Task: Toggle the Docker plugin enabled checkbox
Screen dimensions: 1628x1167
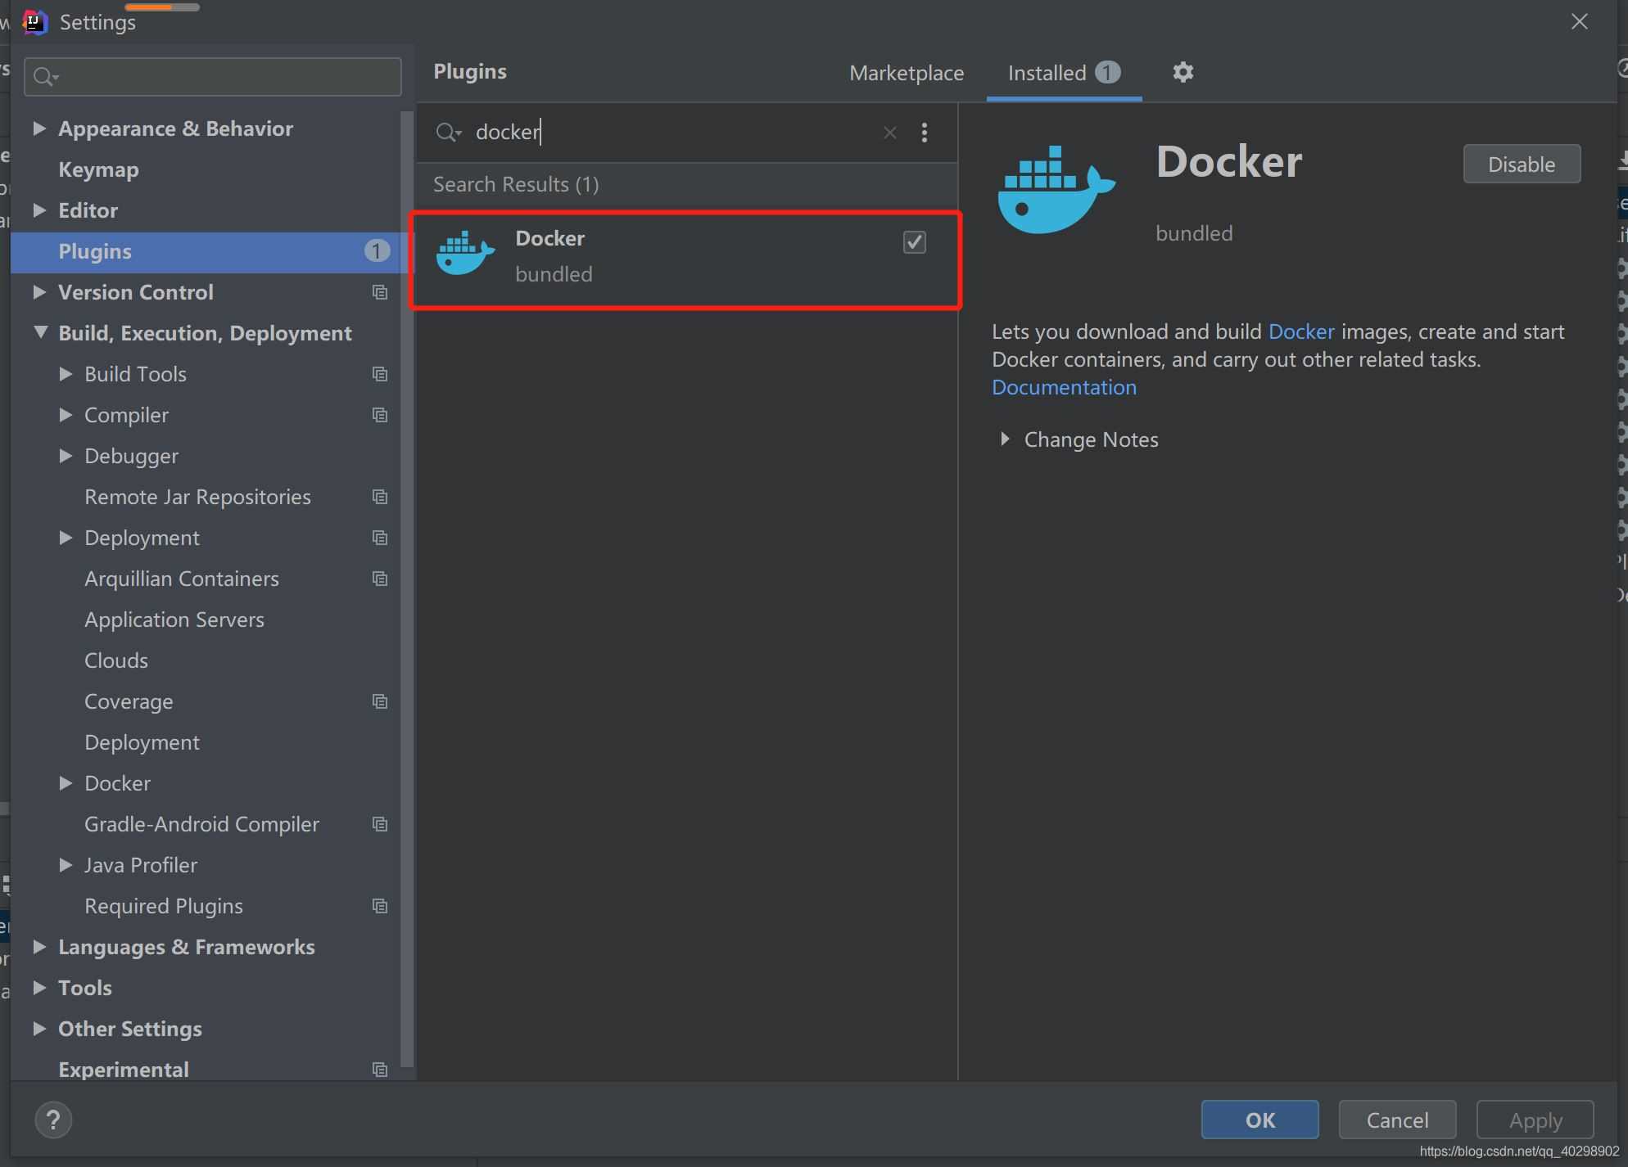Action: [914, 241]
